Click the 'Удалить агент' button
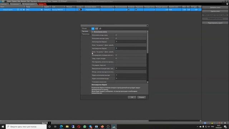The width and height of the screenshot is (229, 129). 215,11
